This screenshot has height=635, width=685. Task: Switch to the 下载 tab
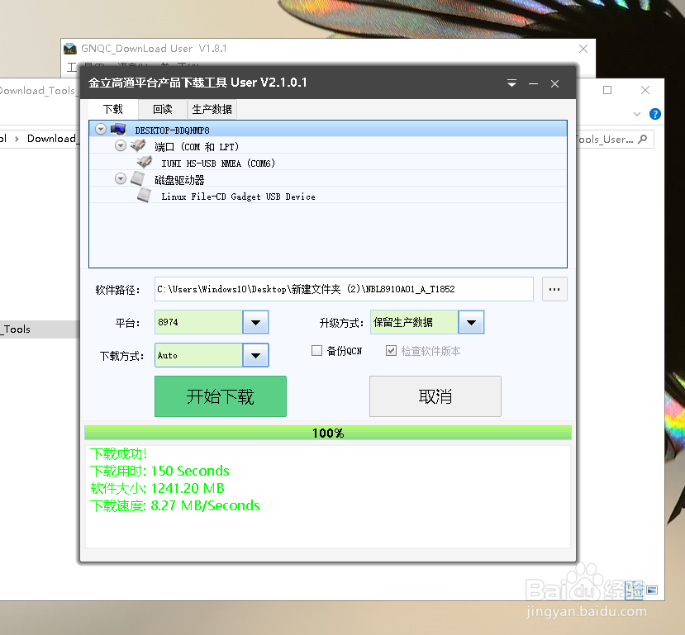pos(113,109)
